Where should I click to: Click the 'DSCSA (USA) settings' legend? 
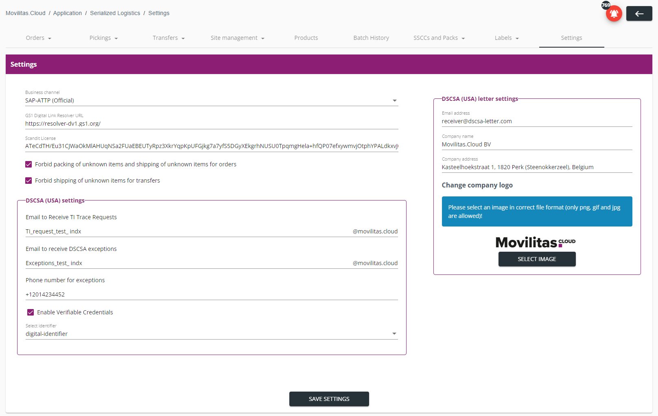point(55,200)
